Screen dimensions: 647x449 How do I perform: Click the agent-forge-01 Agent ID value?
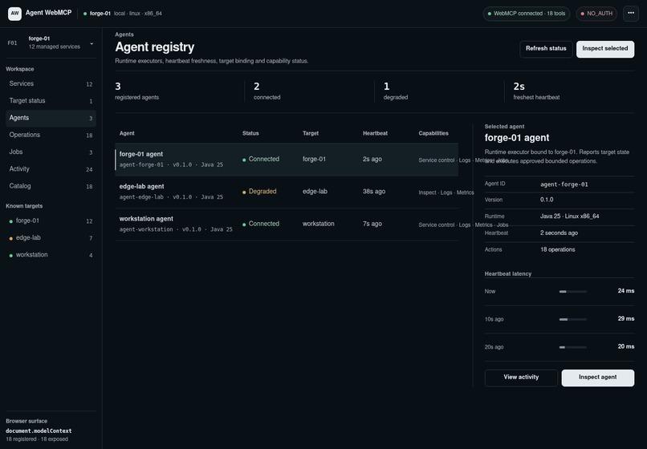pos(564,184)
